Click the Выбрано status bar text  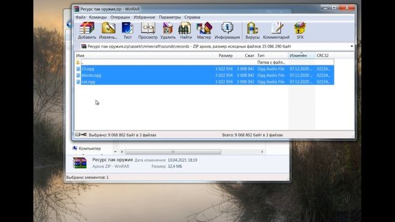[x=122, y=135]
